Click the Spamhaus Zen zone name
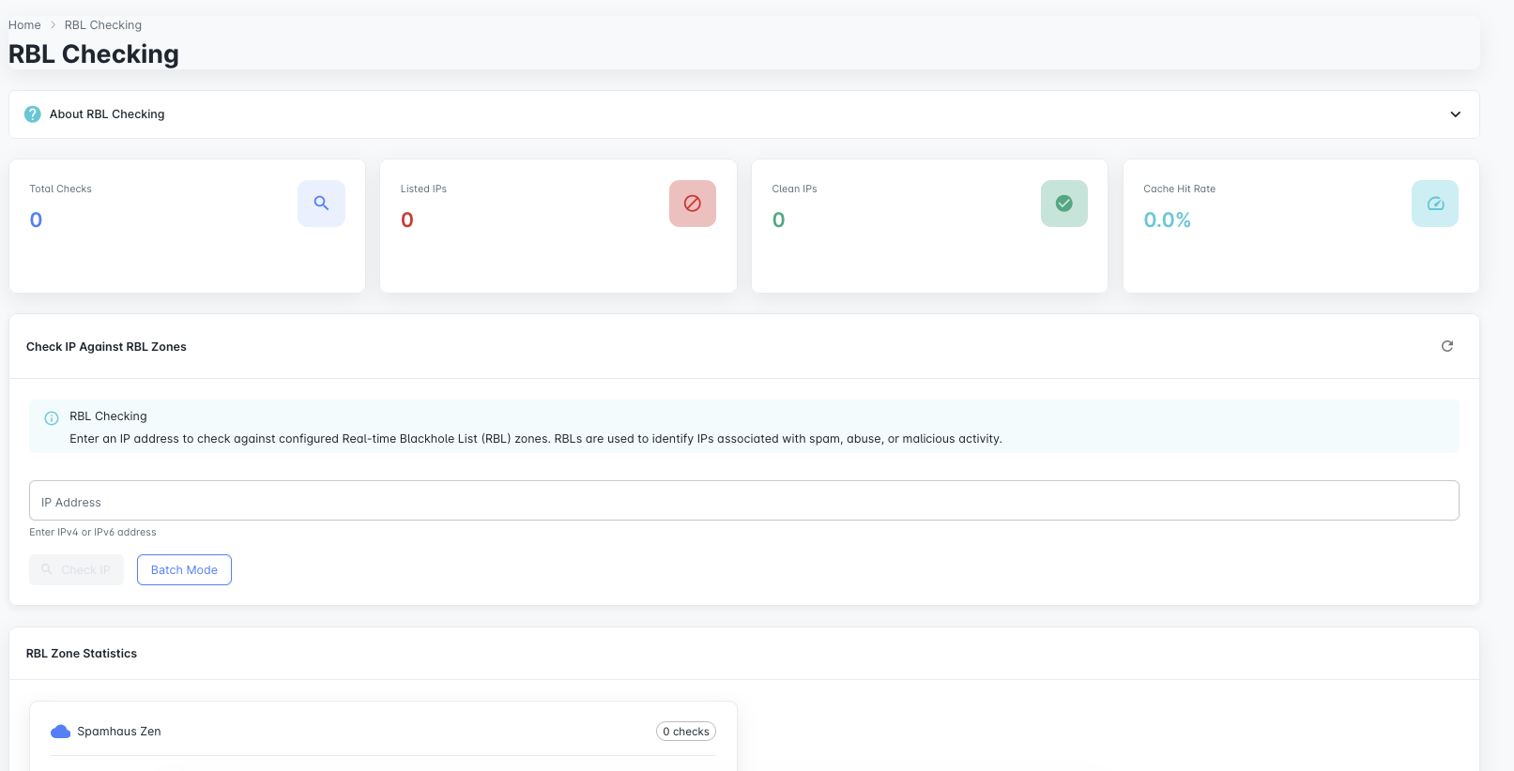Screen dimensions: 1514x771 [119, 732]
